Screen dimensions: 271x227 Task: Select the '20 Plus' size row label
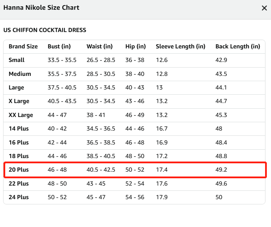coord(19,170)
